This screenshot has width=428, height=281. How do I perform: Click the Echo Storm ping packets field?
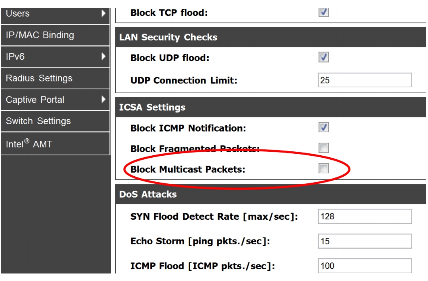click(x=364, y=241)
